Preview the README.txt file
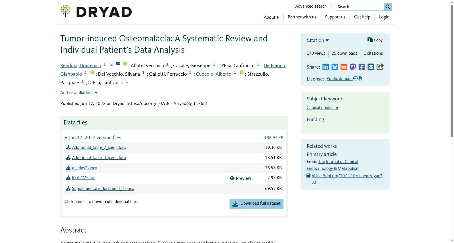454x243 pixels. [240, 178]
